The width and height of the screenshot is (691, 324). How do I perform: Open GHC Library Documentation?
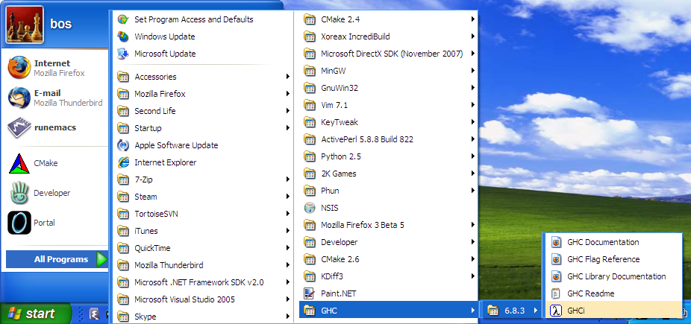pyautogui.click(x=616, y=276)
